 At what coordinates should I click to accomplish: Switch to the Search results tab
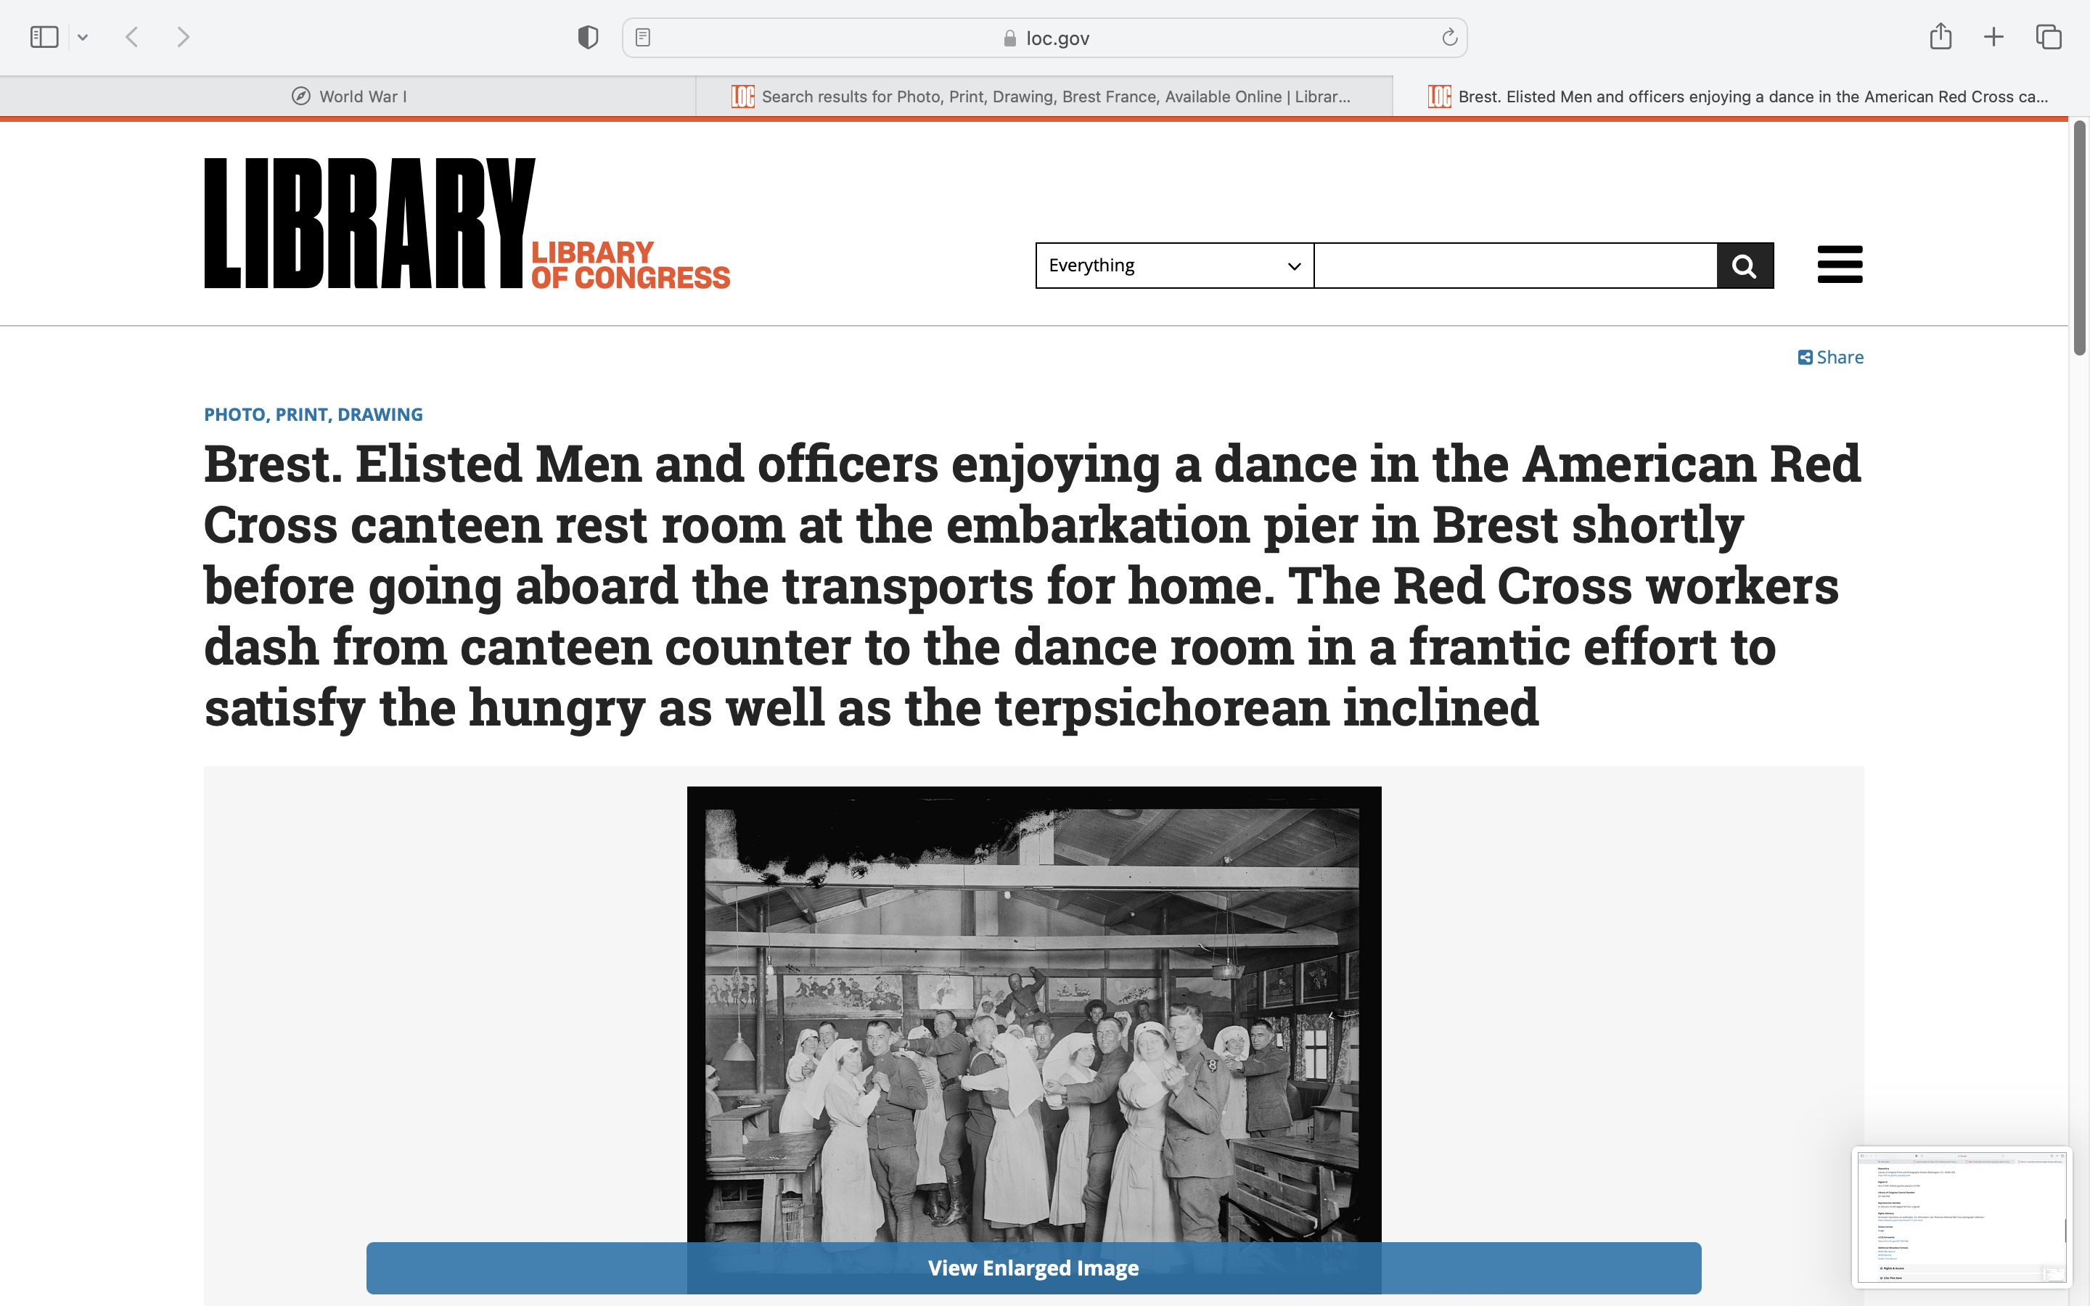pos(1044,96)
